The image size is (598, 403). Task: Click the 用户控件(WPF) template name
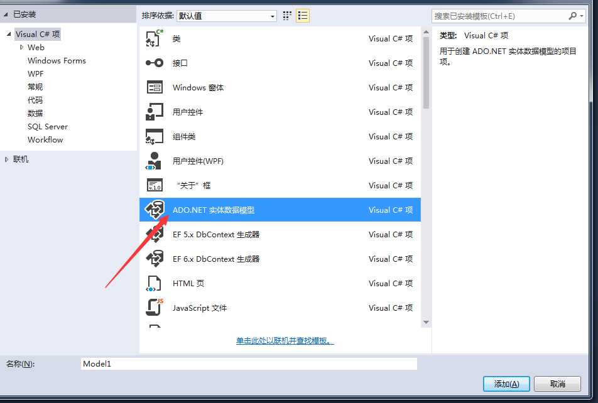tap(198, 161)
